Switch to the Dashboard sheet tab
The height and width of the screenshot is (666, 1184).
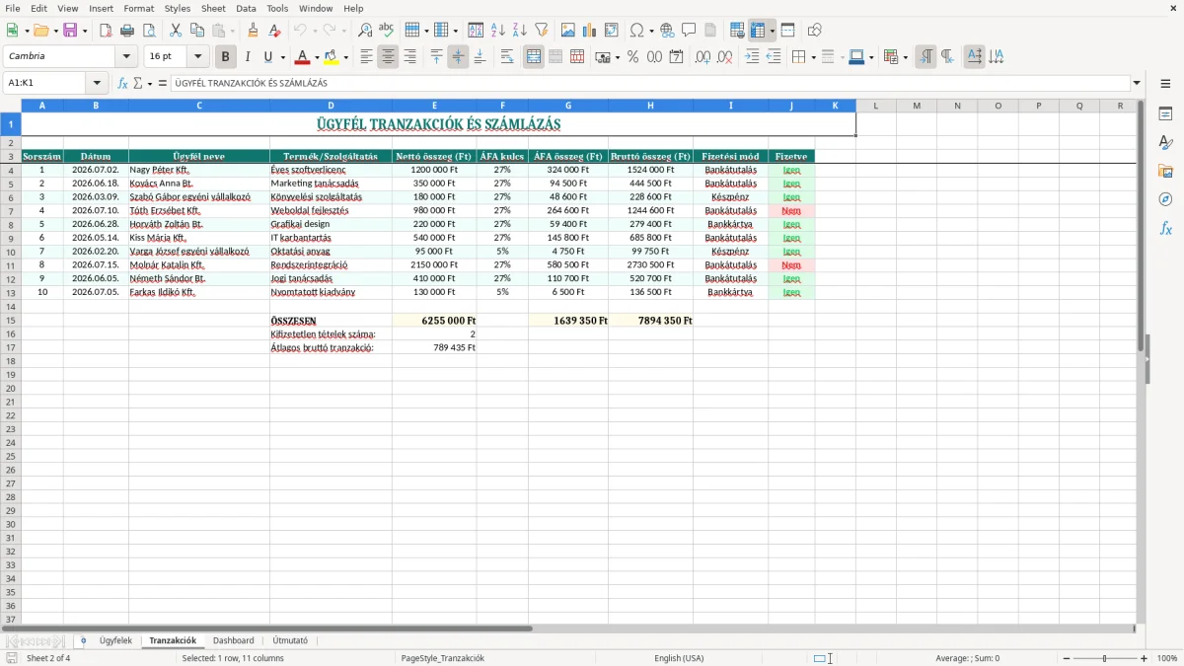point(234,641)
